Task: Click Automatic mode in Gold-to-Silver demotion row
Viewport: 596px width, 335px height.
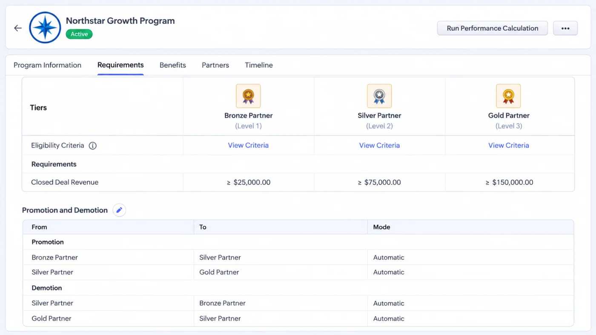Action: [x=389, y=318]
